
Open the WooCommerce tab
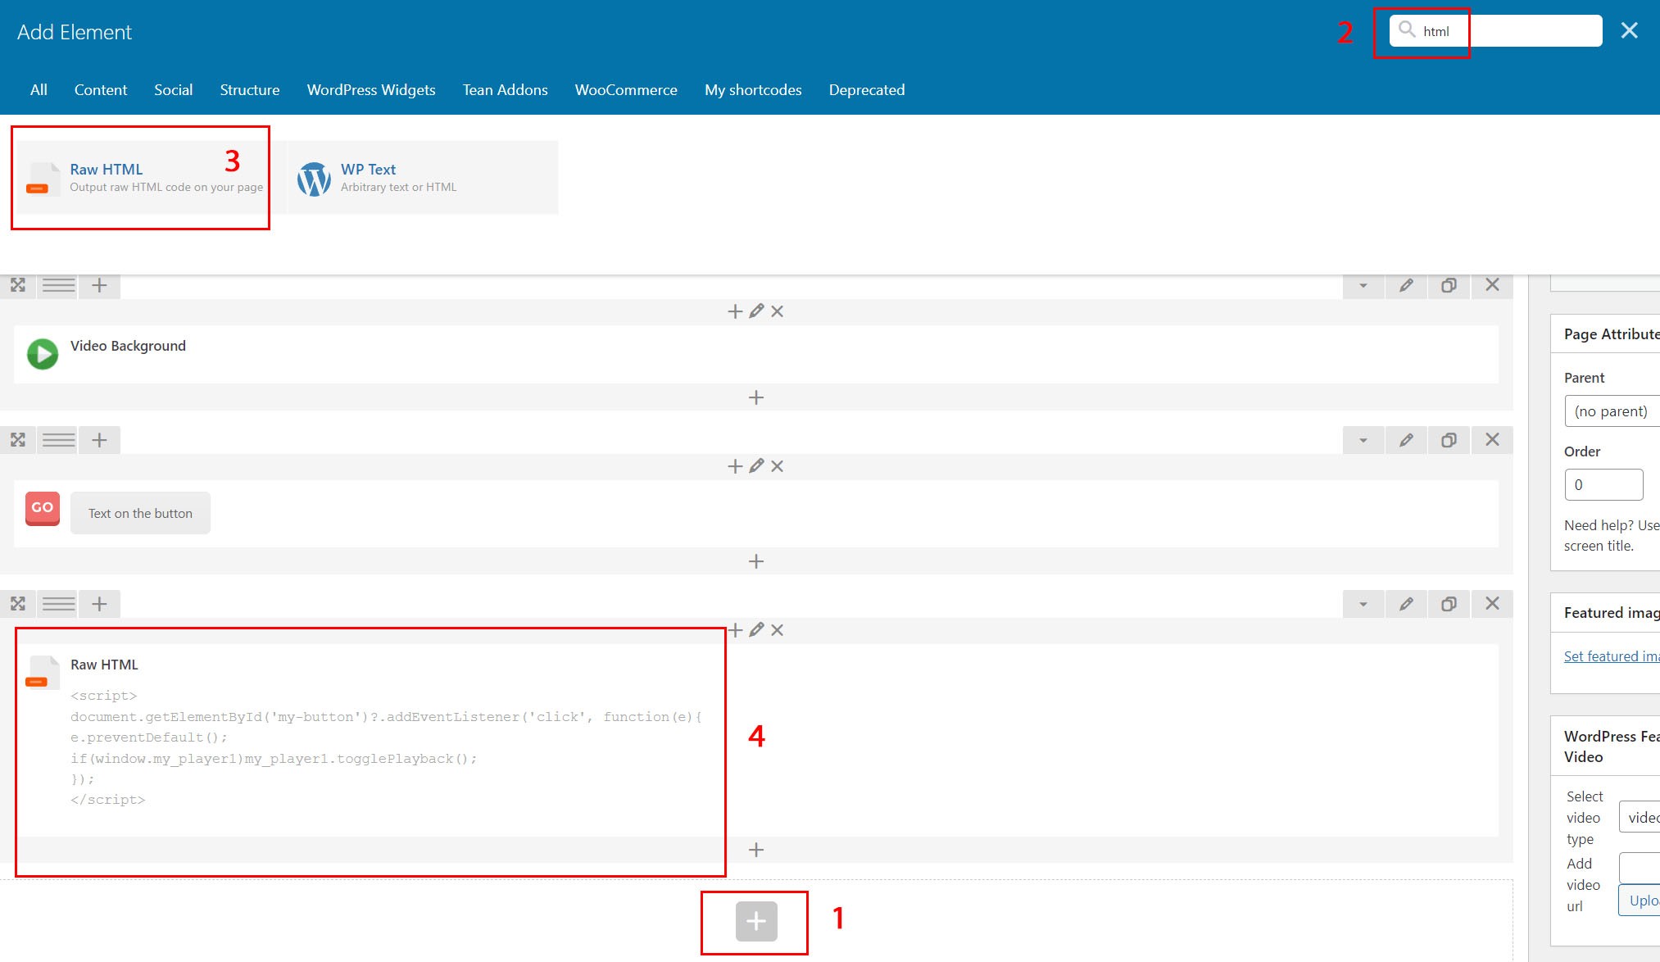(626, 90)
